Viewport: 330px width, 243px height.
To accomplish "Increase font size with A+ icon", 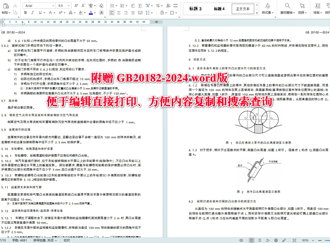I will (76, 6).
